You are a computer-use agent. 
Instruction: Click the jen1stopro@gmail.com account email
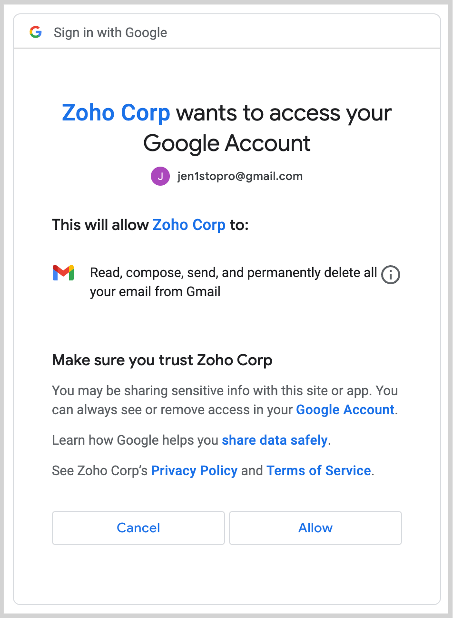pyautogui.click(x=240, y=176)
